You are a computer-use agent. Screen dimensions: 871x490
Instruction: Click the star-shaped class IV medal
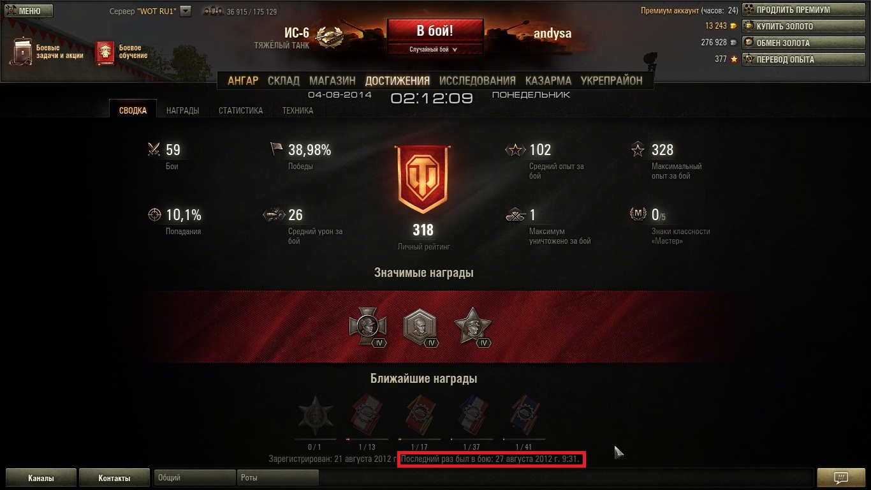click(x=472, y=328)
